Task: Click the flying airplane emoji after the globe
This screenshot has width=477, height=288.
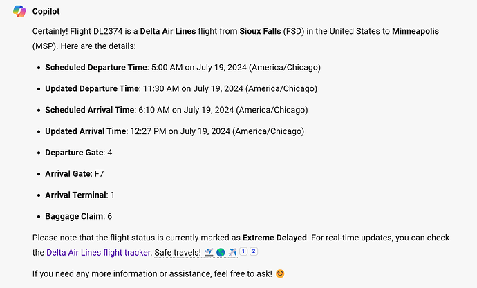Action: tap(232, 253)
